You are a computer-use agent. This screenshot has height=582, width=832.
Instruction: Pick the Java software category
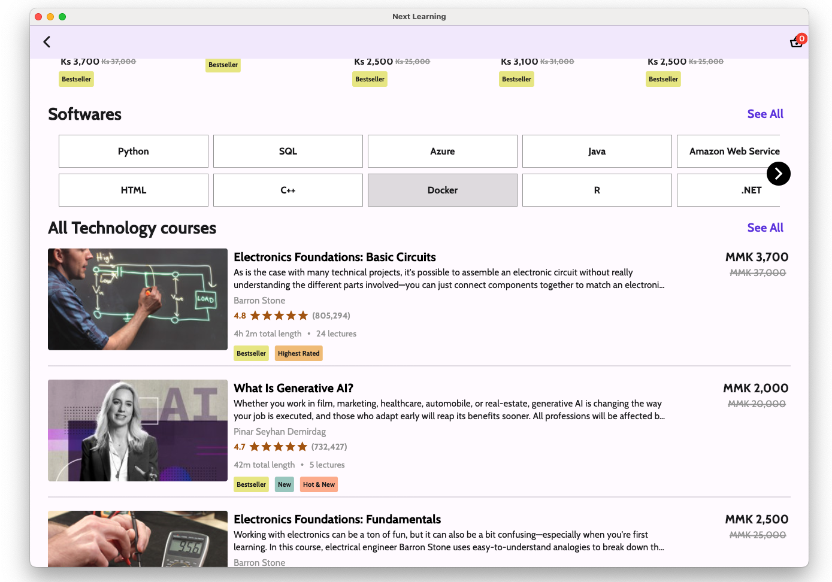(597, 151)
